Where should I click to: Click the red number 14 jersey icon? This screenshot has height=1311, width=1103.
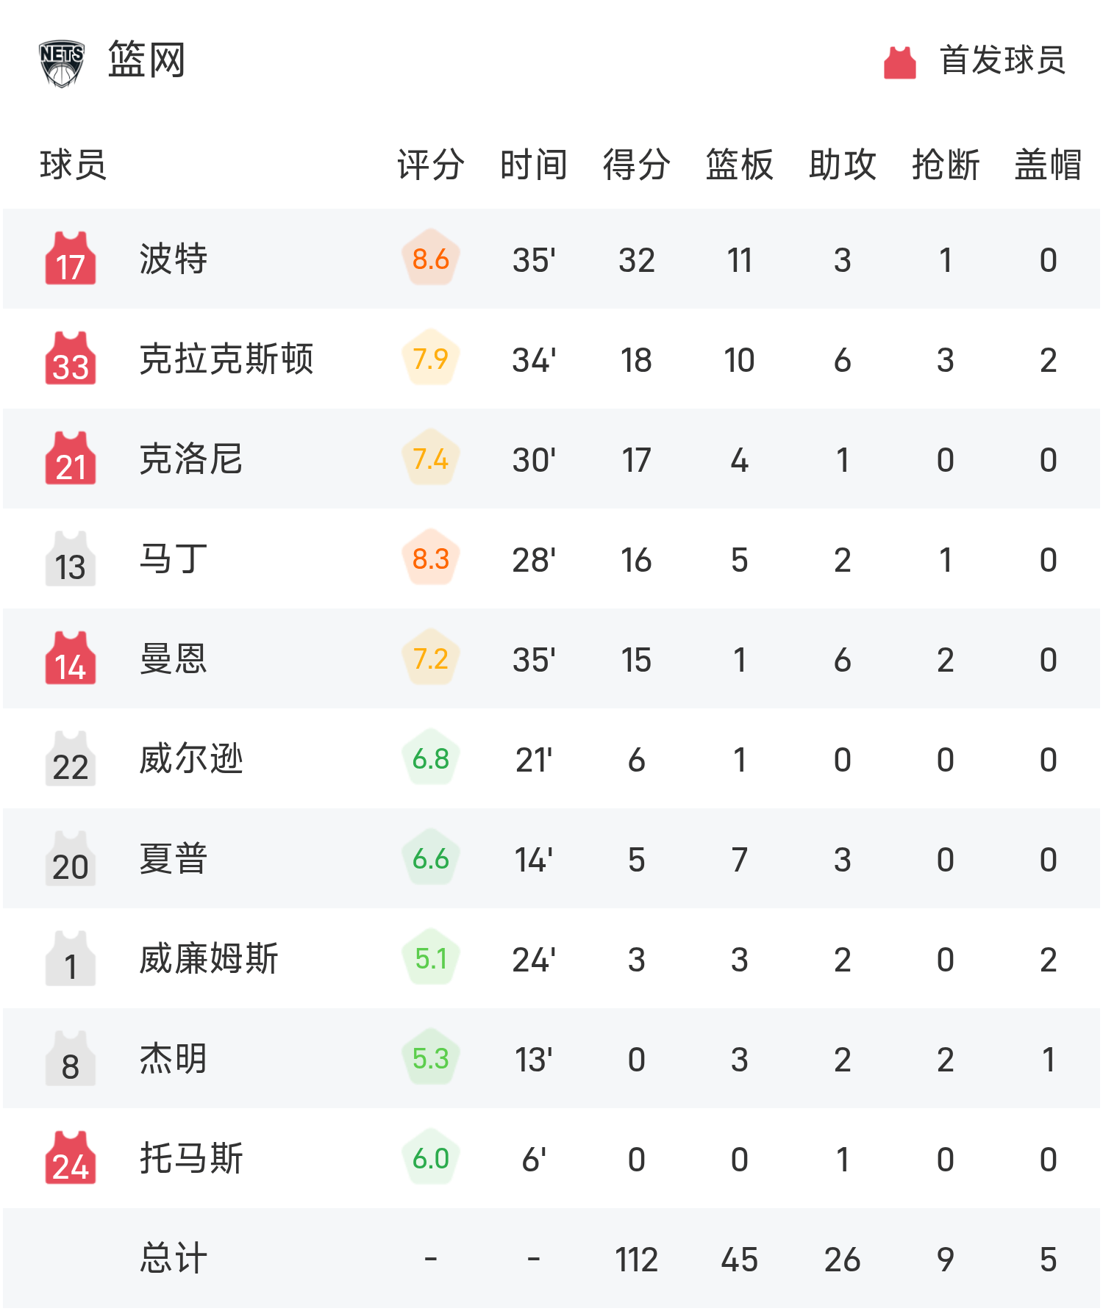pos(71,658)
